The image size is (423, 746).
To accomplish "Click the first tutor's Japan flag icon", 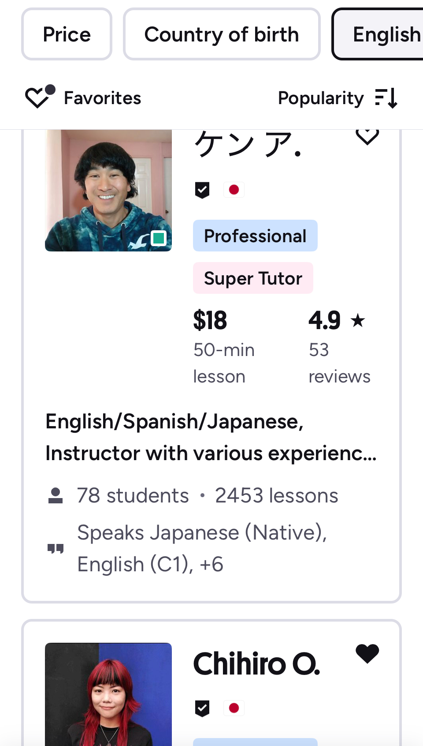I will pos(234,190).
